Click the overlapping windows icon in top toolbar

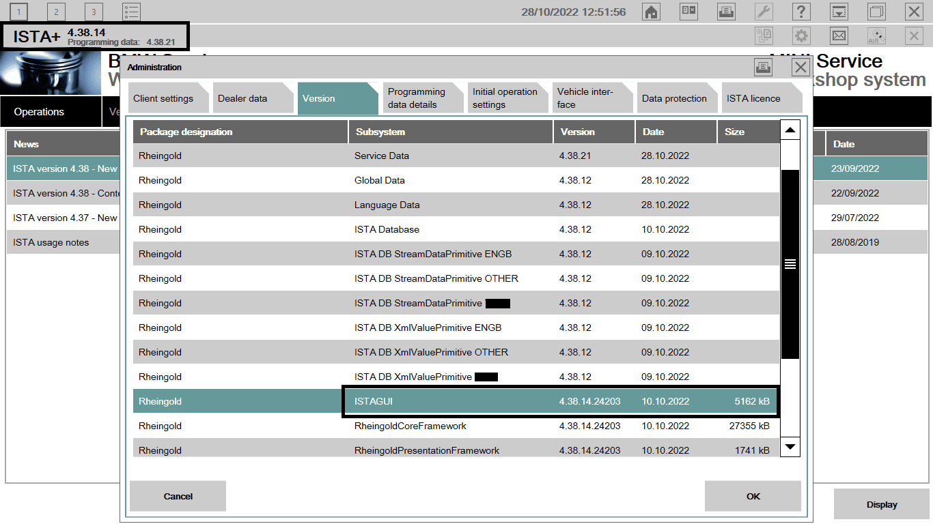tap(876, 12)
